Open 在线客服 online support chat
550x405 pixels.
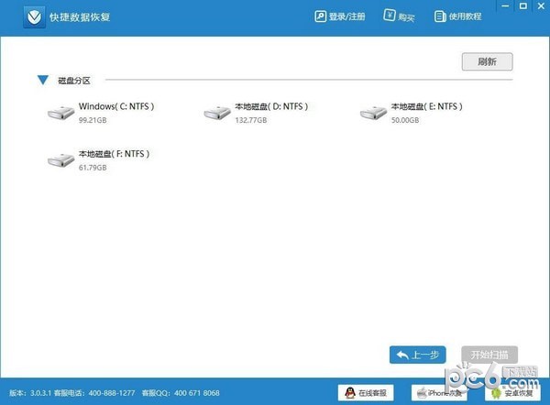pos(367,393)
